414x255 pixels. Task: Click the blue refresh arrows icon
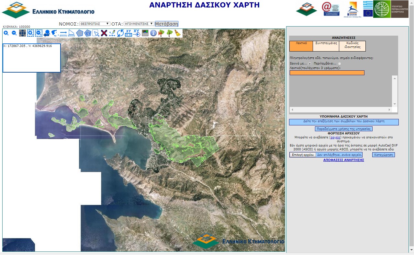[x=120, y=33]
